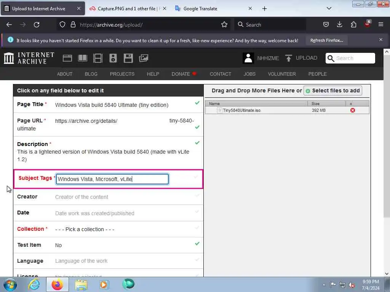390x292 pixels.
Task: Open the Pick a collection dropdown
Action: pos(85,229)
